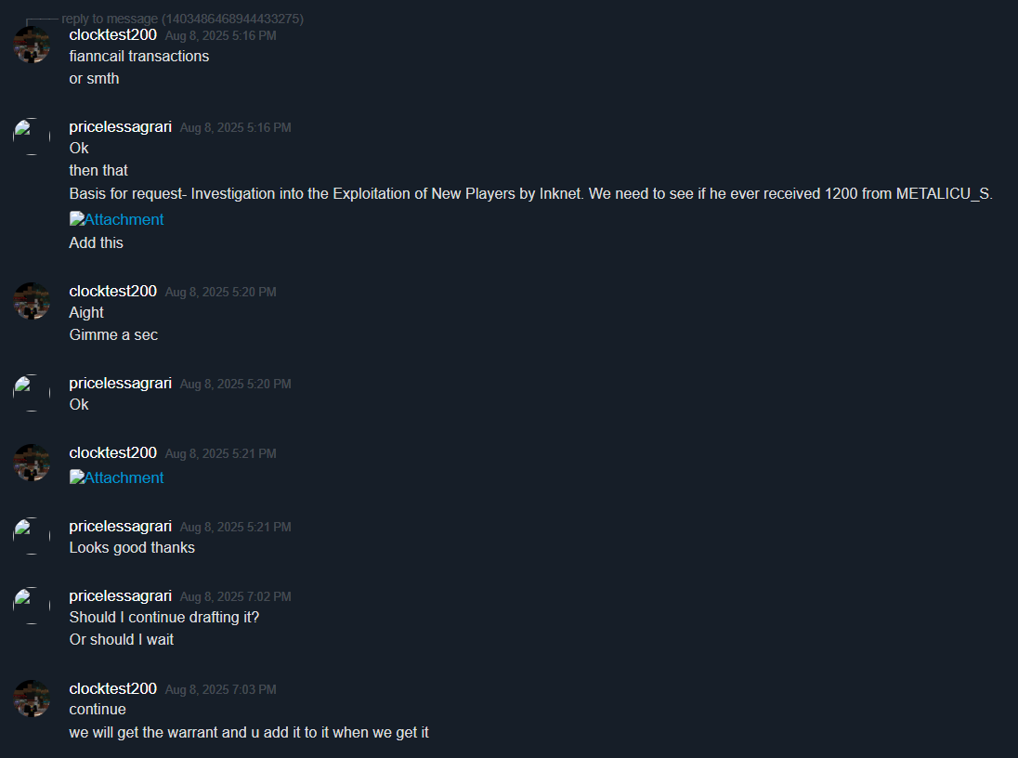1018x758 pixels.
Task: Click the 'we will get the warrant' message
Action: click(249, 732)
